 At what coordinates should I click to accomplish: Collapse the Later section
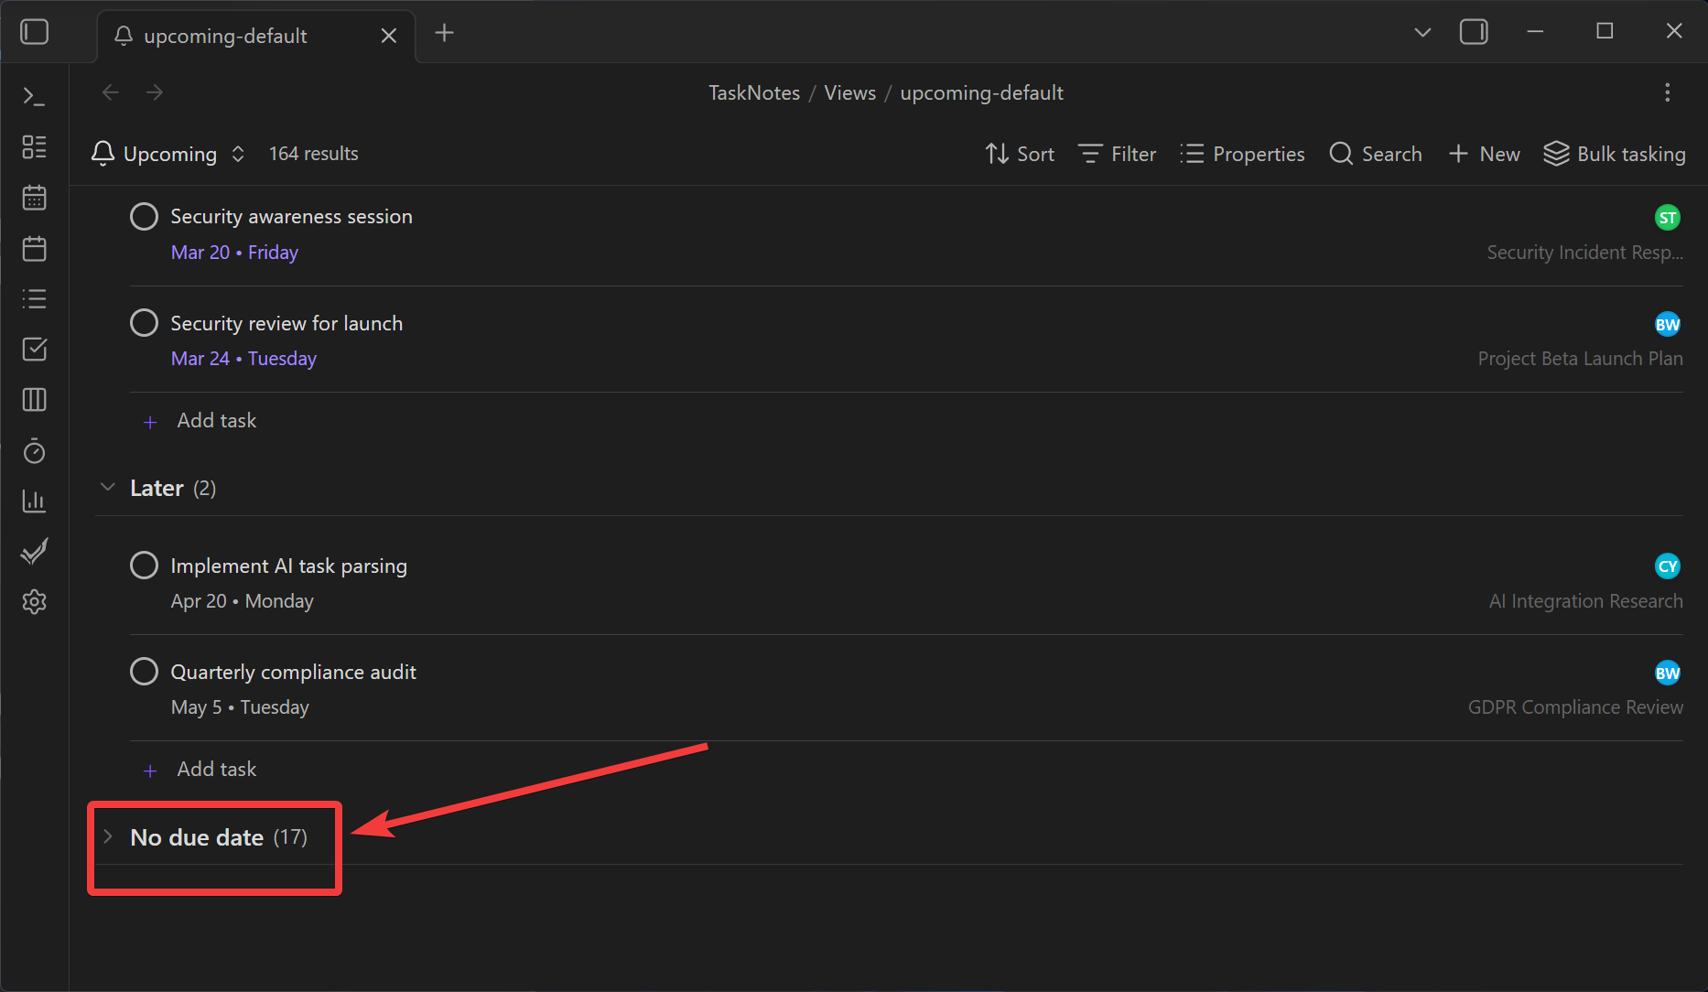[107, 487]
